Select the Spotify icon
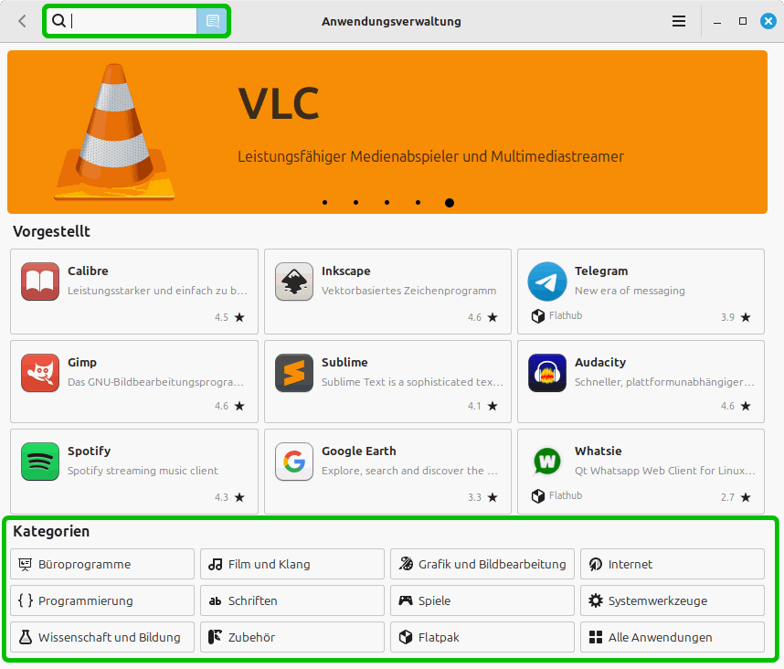Image resolution: width=784 pixels, height=669 pixels. [40, 462]
